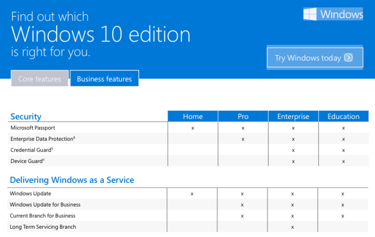Click the chevron arrow in Try Windows today
Screen dimensions: 375x237
point(349,58)
